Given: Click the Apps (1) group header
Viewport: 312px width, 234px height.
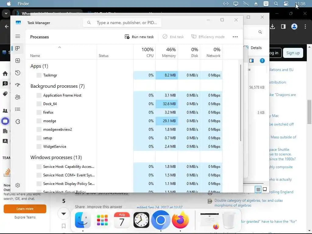Looking at the screenshot, I should pos(39,66).
